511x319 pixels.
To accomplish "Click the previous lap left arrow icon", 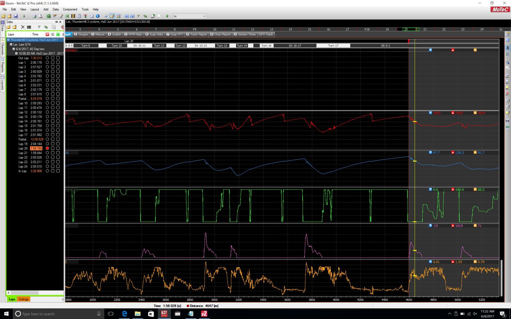I will click(126, 16).
